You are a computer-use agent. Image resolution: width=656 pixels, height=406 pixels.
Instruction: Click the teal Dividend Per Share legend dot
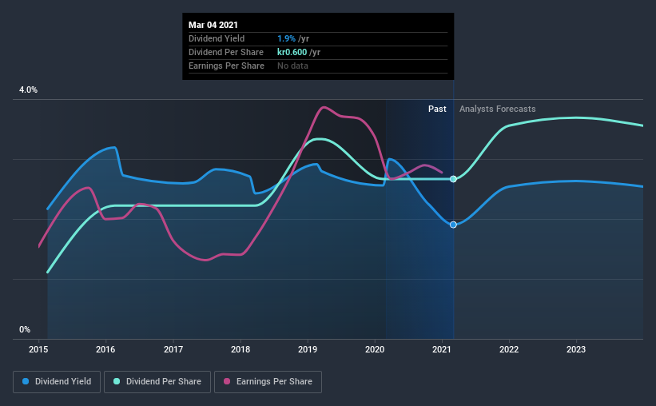117,381
